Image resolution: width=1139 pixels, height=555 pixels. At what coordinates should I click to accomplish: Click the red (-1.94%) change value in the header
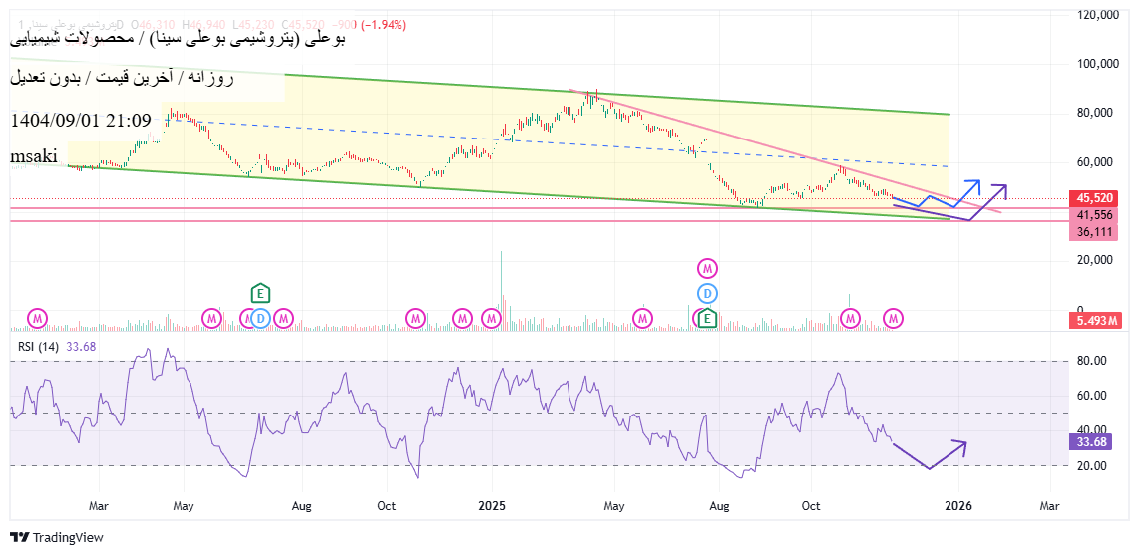click(382, 25)
